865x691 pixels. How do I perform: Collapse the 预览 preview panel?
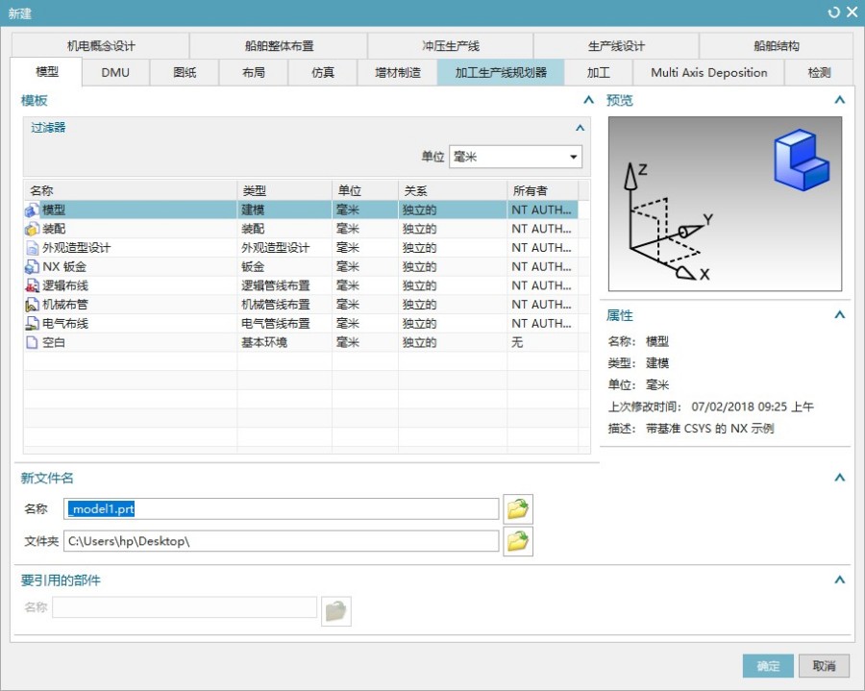tap(840, 99)
